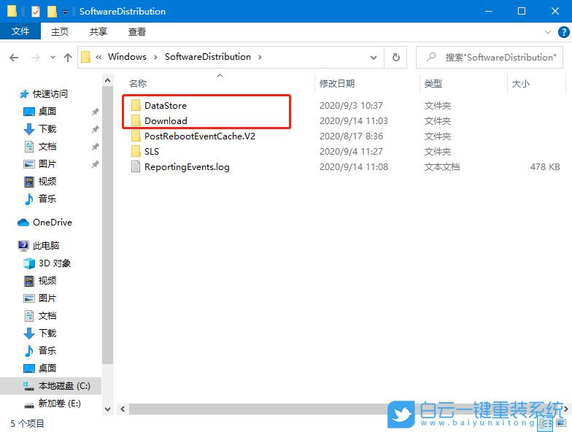Open the Customize Quick Access Toolbar dropdown
The height and width of the screenshot is (432, 572).
point(65,12)
